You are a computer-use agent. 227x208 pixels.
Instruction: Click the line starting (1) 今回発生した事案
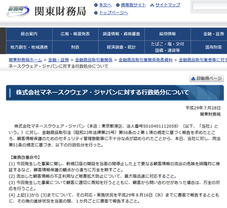[115, 167]
